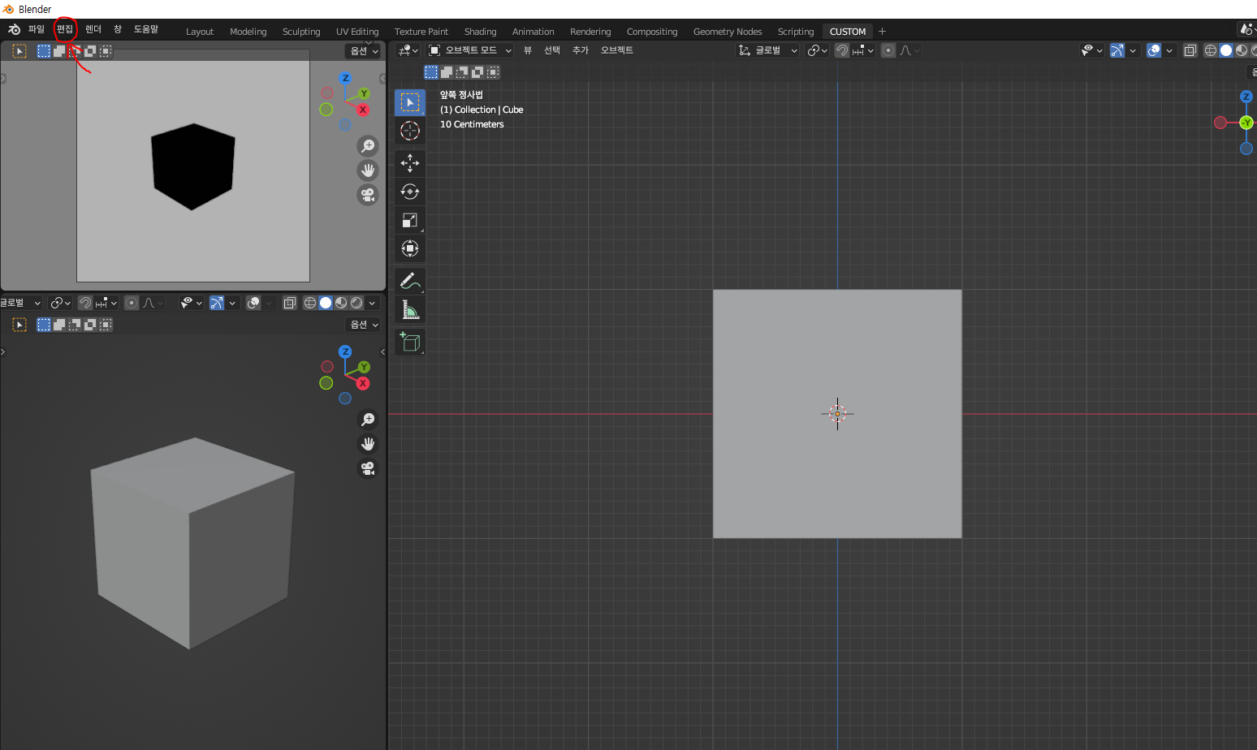Expand 옵션 dropdown in top-left viewport
Image resolution: width=1257 pixels, height=750 pixels.
pos(364,51)
